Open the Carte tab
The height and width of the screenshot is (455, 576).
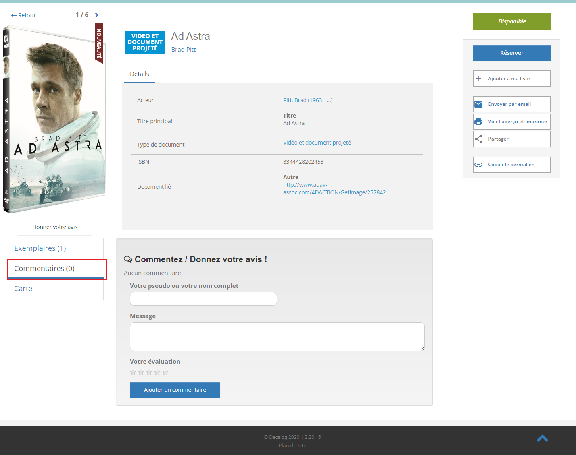(23, 289)
